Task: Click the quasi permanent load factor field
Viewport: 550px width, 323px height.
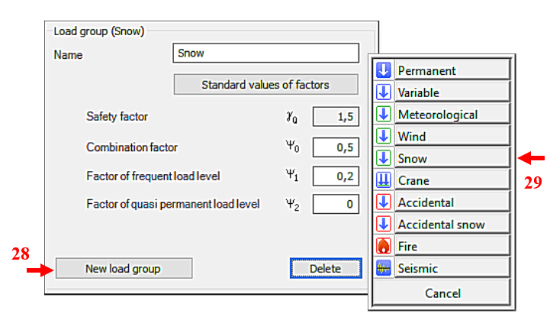Action: pyautogui.click(x=336, y=204)
